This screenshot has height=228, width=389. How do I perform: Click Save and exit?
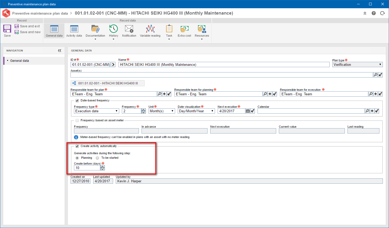click(27, 26)
